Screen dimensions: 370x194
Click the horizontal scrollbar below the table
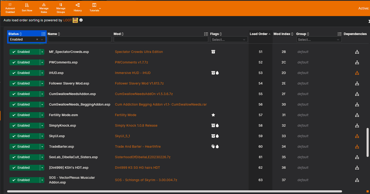[174, 191]
